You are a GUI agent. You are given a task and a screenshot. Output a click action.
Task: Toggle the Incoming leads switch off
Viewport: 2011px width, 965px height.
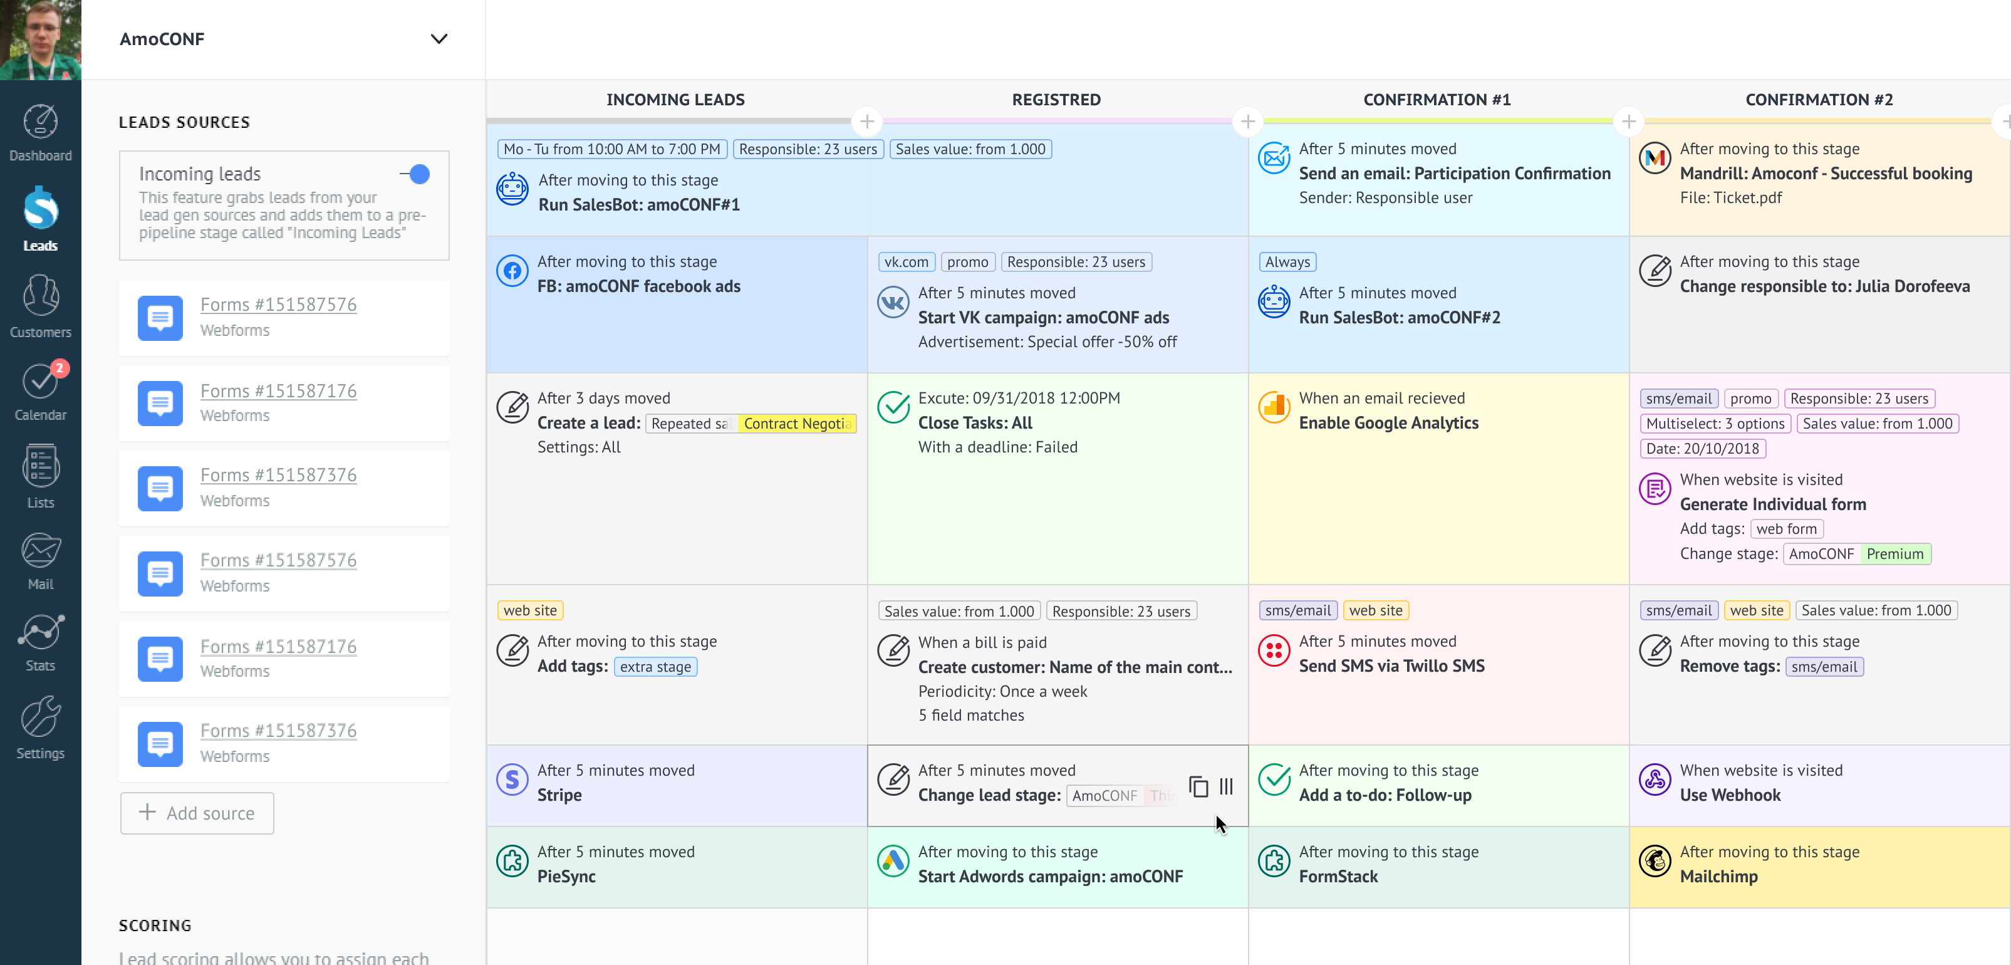(416, 174)
